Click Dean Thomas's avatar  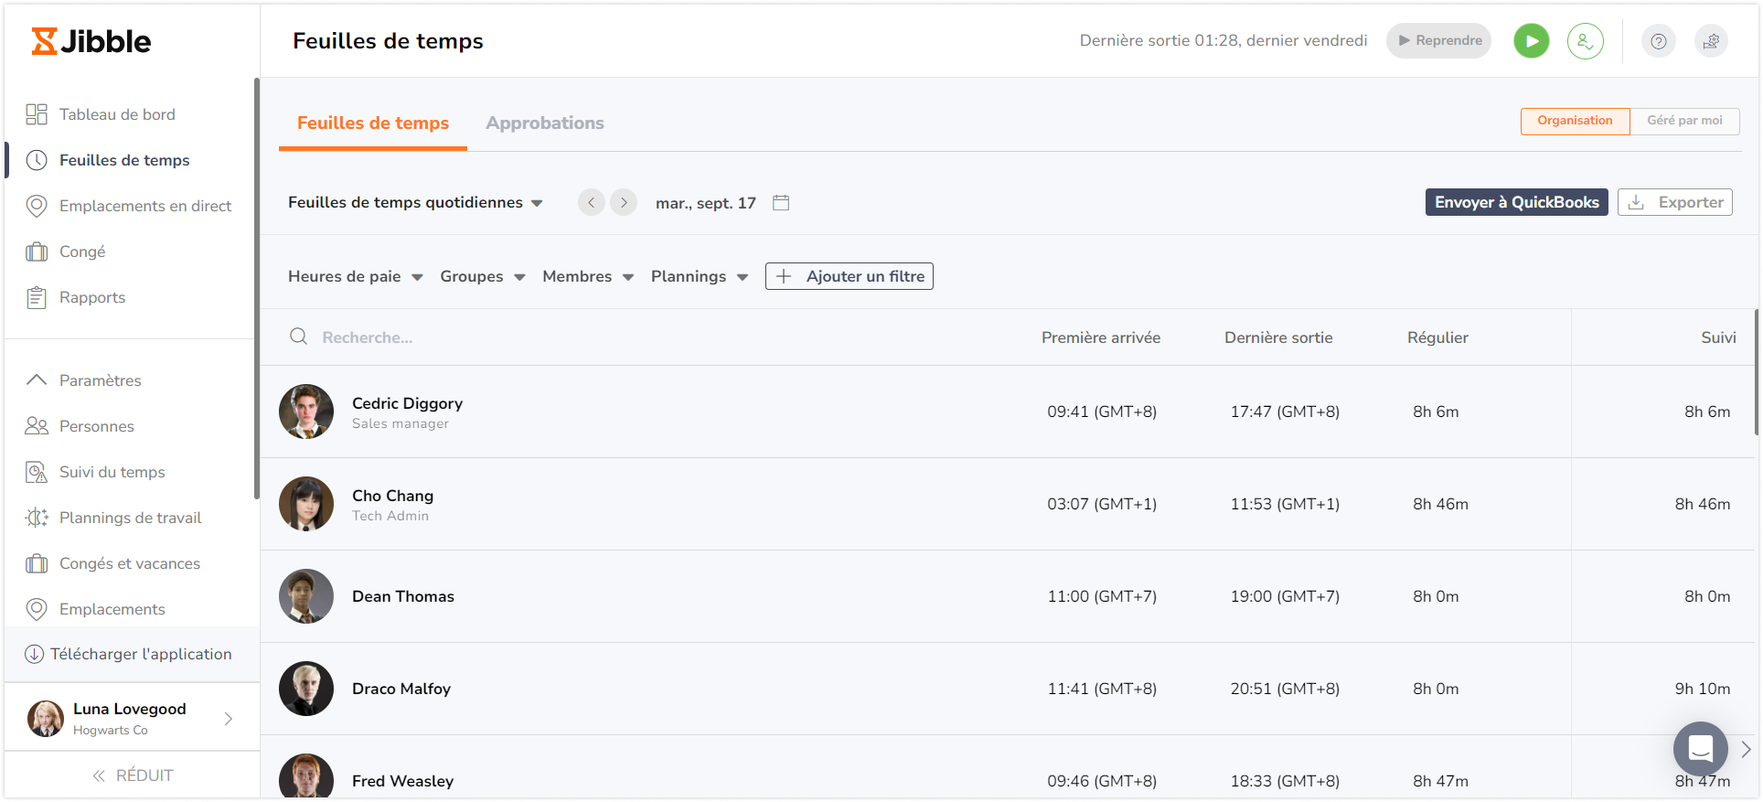click(x=306, y=596)
